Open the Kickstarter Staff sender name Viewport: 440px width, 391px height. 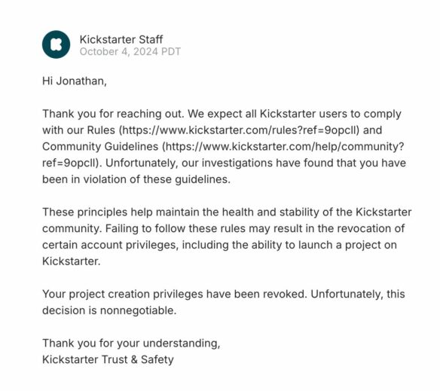click(x=121, y=40)
